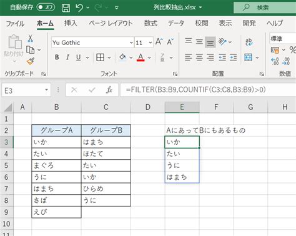
Task: Open clipboard dialog launcher
Action: coord(44,74)
